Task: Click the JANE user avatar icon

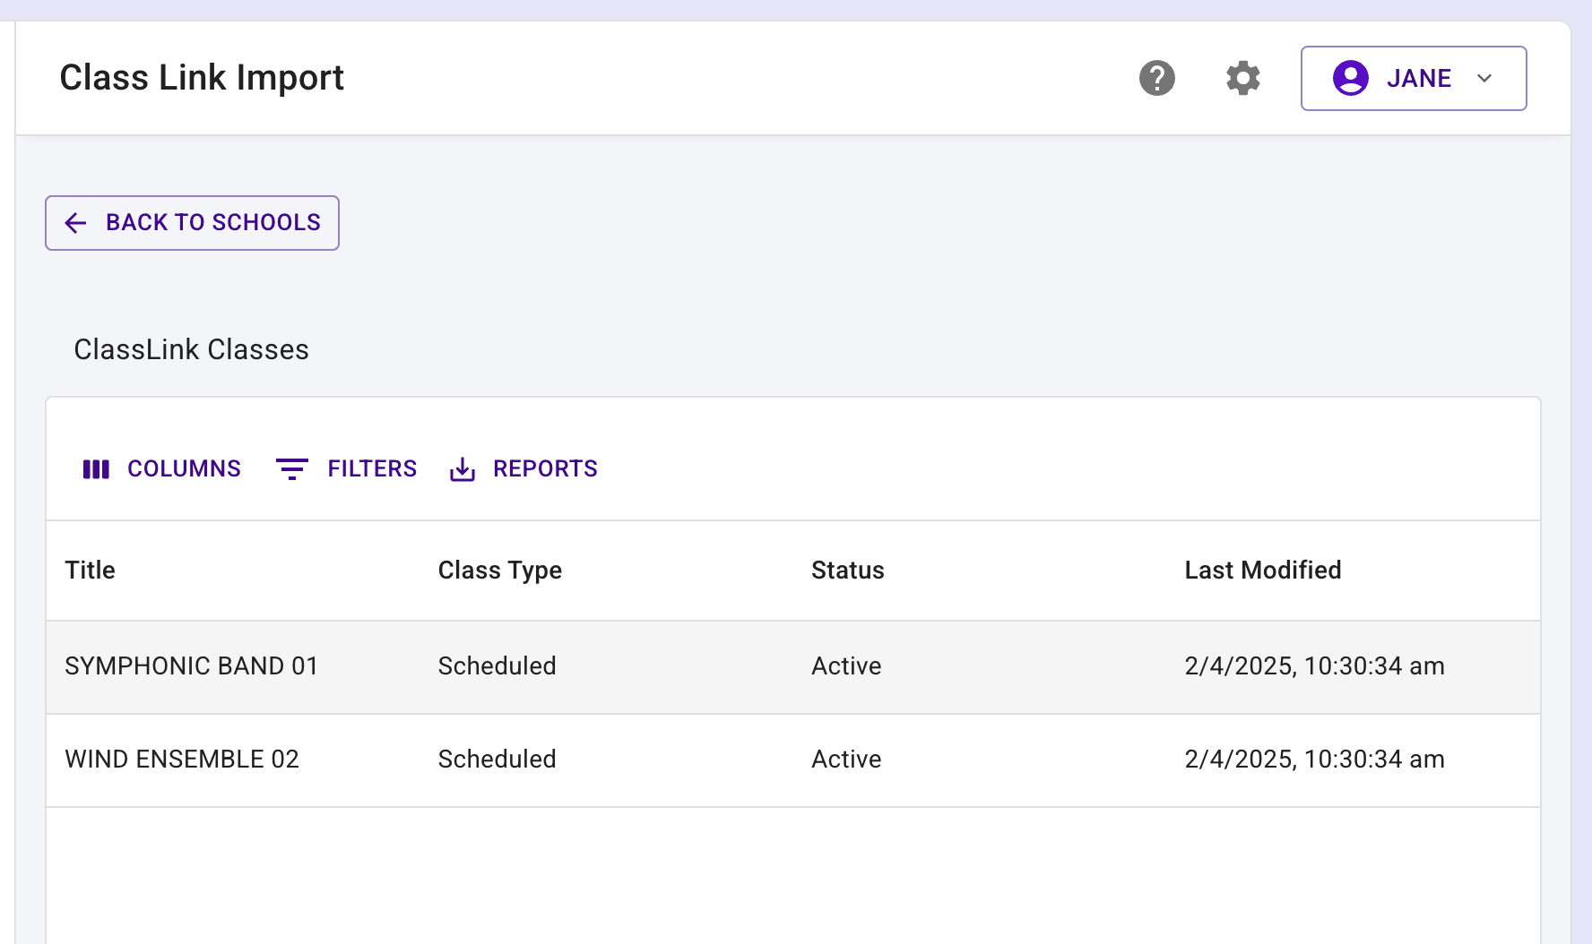Action: click(x=1350, y=78)
